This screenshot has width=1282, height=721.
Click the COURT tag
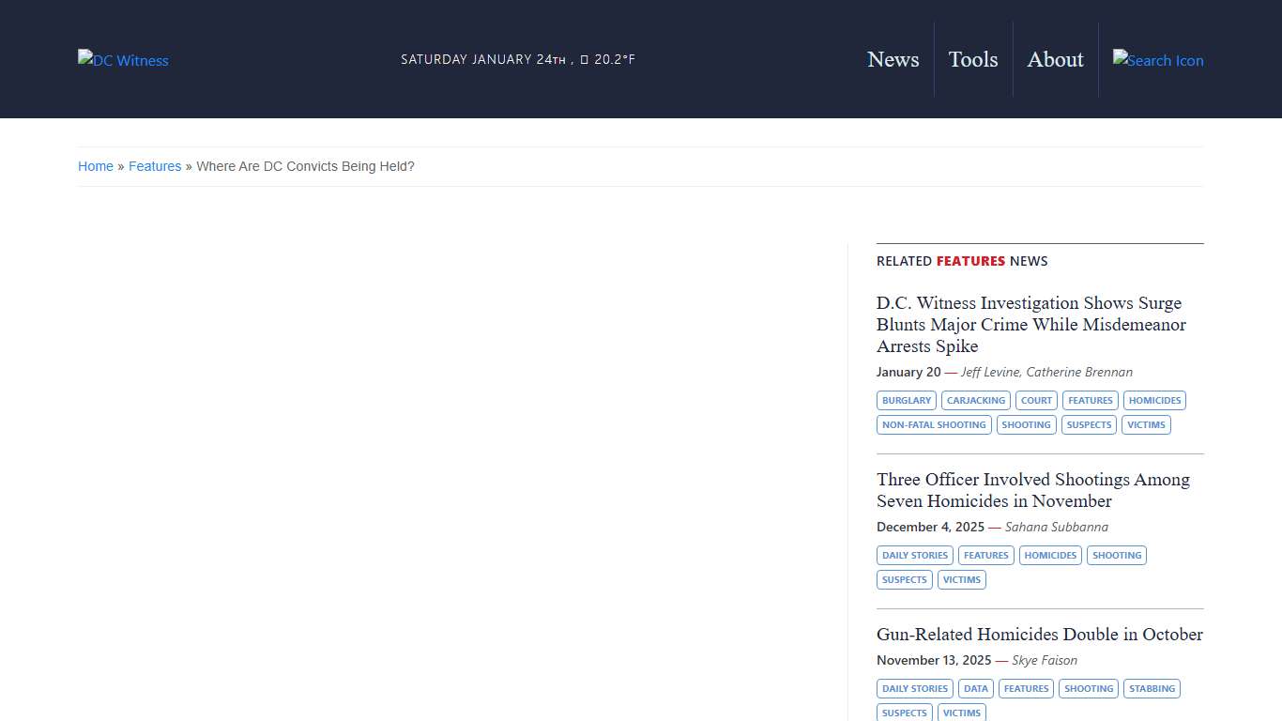tap(1036, 401)
